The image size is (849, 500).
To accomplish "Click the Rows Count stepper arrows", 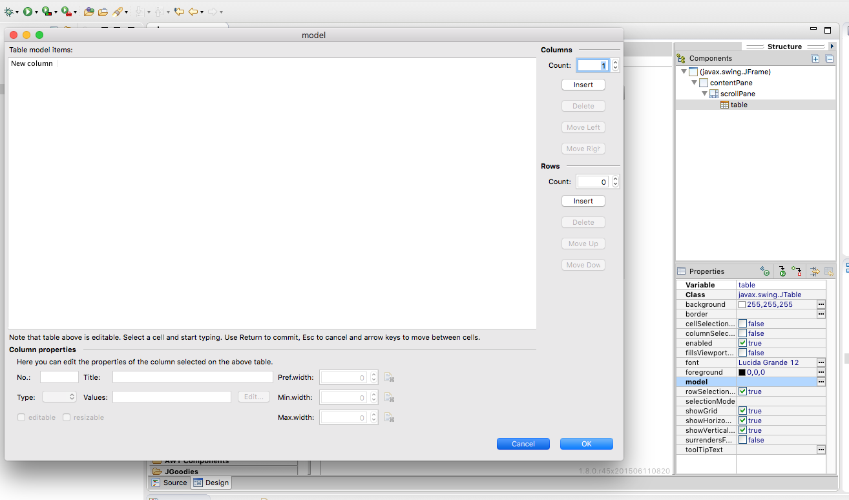I will pos(615,182).
